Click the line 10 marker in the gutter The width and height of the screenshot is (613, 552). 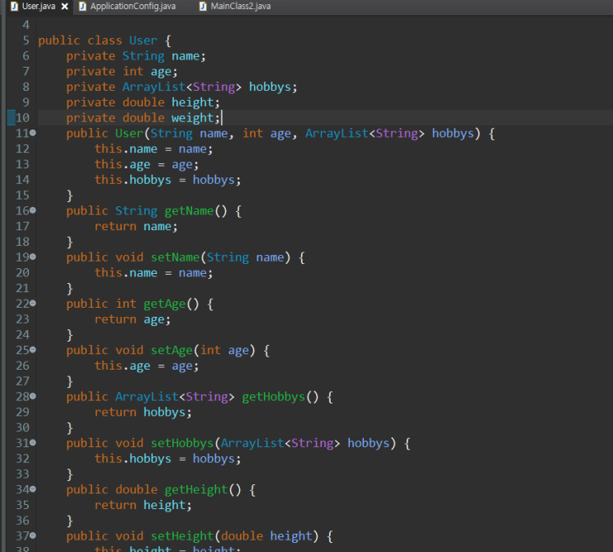[x=12, y=118]
